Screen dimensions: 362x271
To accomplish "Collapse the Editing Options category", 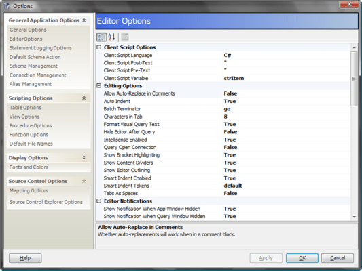I will pyautogui.click(x=99, y=86).
